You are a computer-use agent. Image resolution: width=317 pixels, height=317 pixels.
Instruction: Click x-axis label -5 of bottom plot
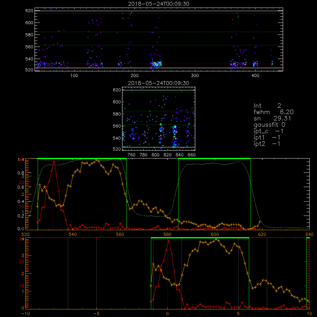point(96,314)
